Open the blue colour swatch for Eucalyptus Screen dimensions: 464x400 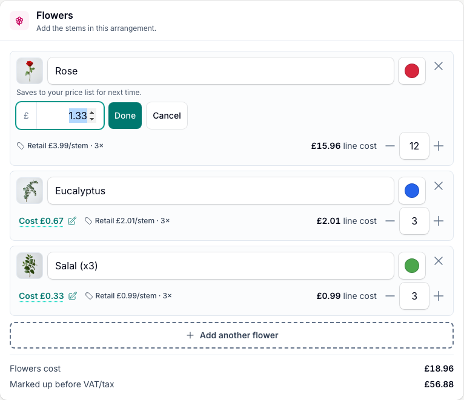pos(412,191)
